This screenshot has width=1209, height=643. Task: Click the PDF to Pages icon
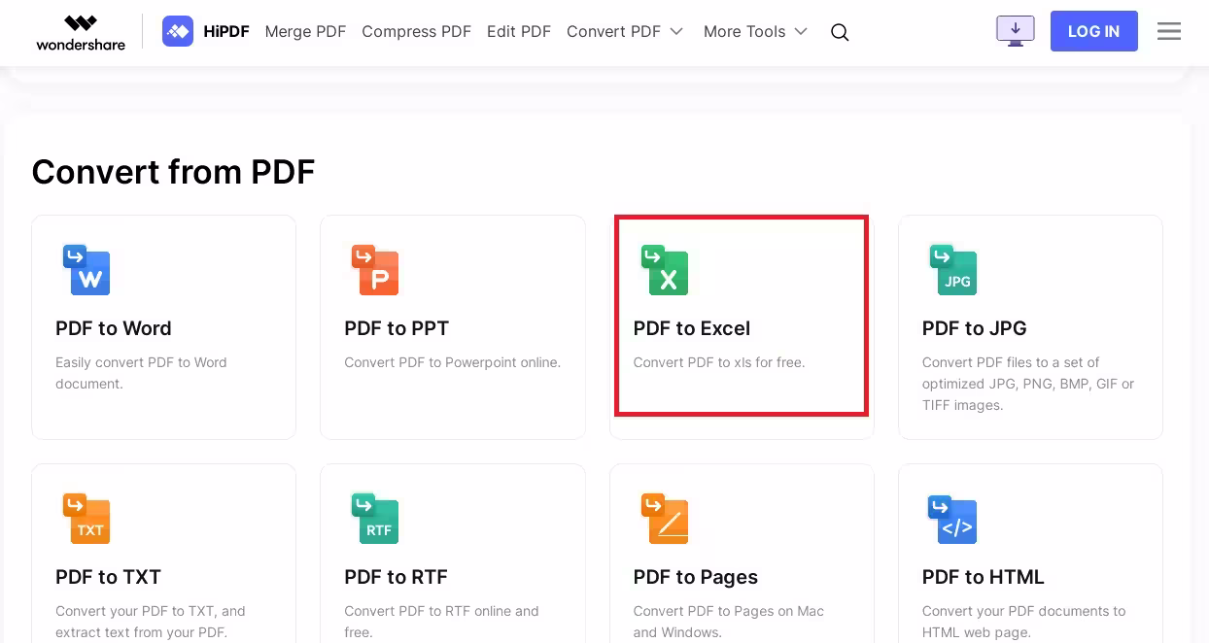(665, 519)
